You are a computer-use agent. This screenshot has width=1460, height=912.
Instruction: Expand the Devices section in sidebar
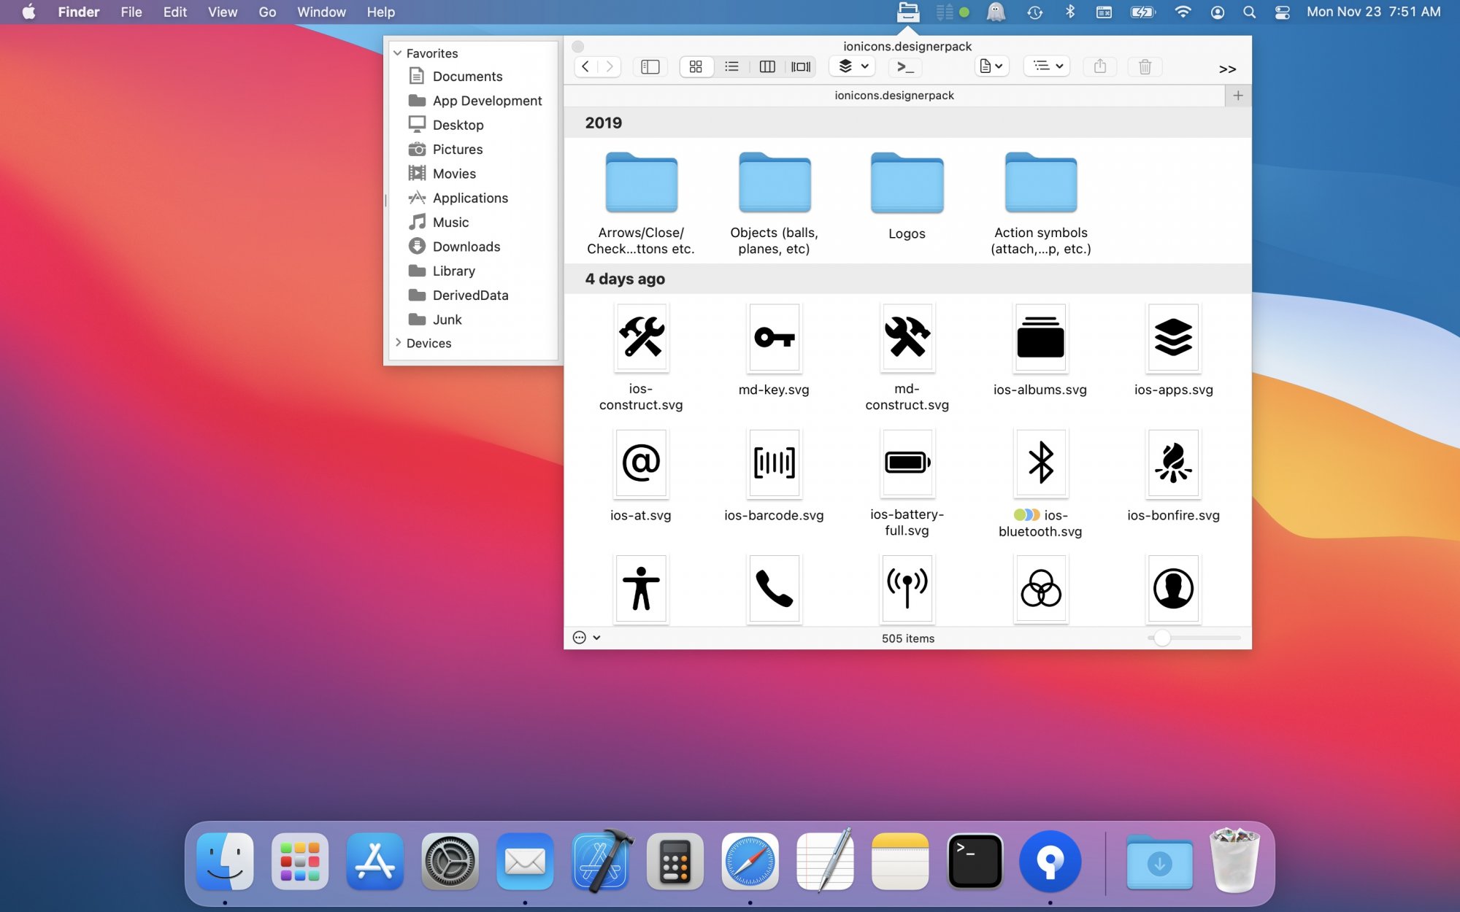click(399, 341)
